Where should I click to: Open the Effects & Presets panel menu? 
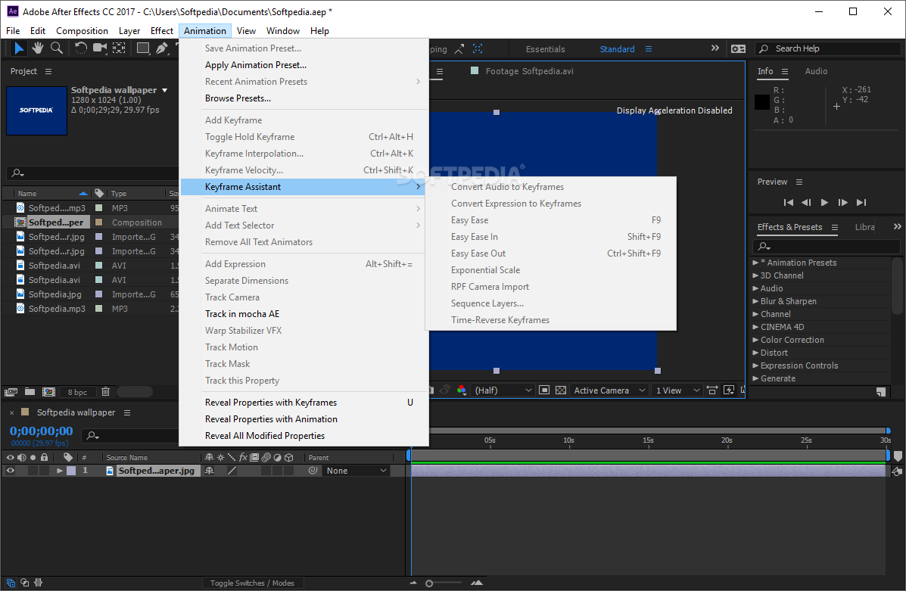[834, 228]
